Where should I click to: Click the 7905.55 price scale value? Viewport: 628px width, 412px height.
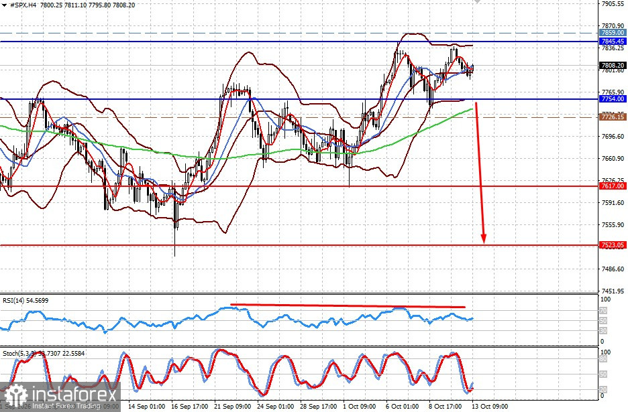coord(613,4)
